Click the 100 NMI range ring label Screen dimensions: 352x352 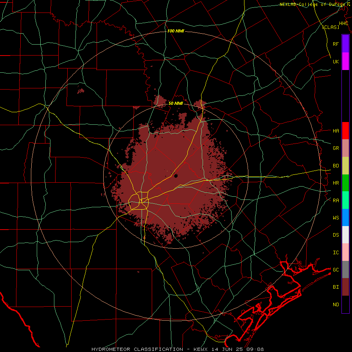point(176,31)
